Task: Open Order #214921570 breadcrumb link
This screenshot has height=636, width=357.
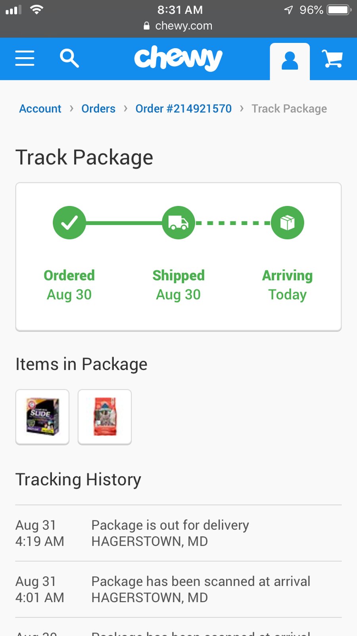Action: tap(184, 109)
